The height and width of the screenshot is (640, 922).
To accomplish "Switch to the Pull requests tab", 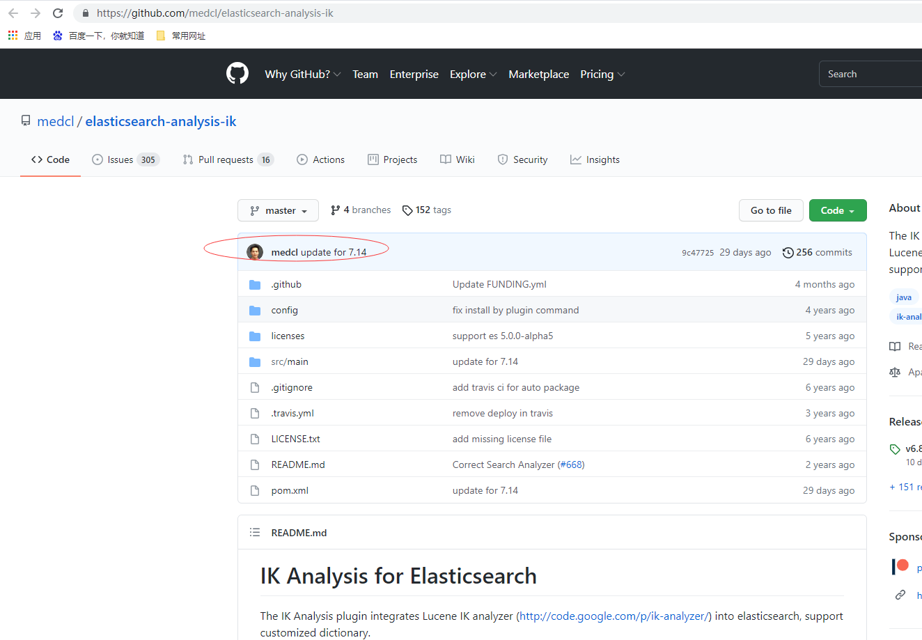I will coord(228,159).
